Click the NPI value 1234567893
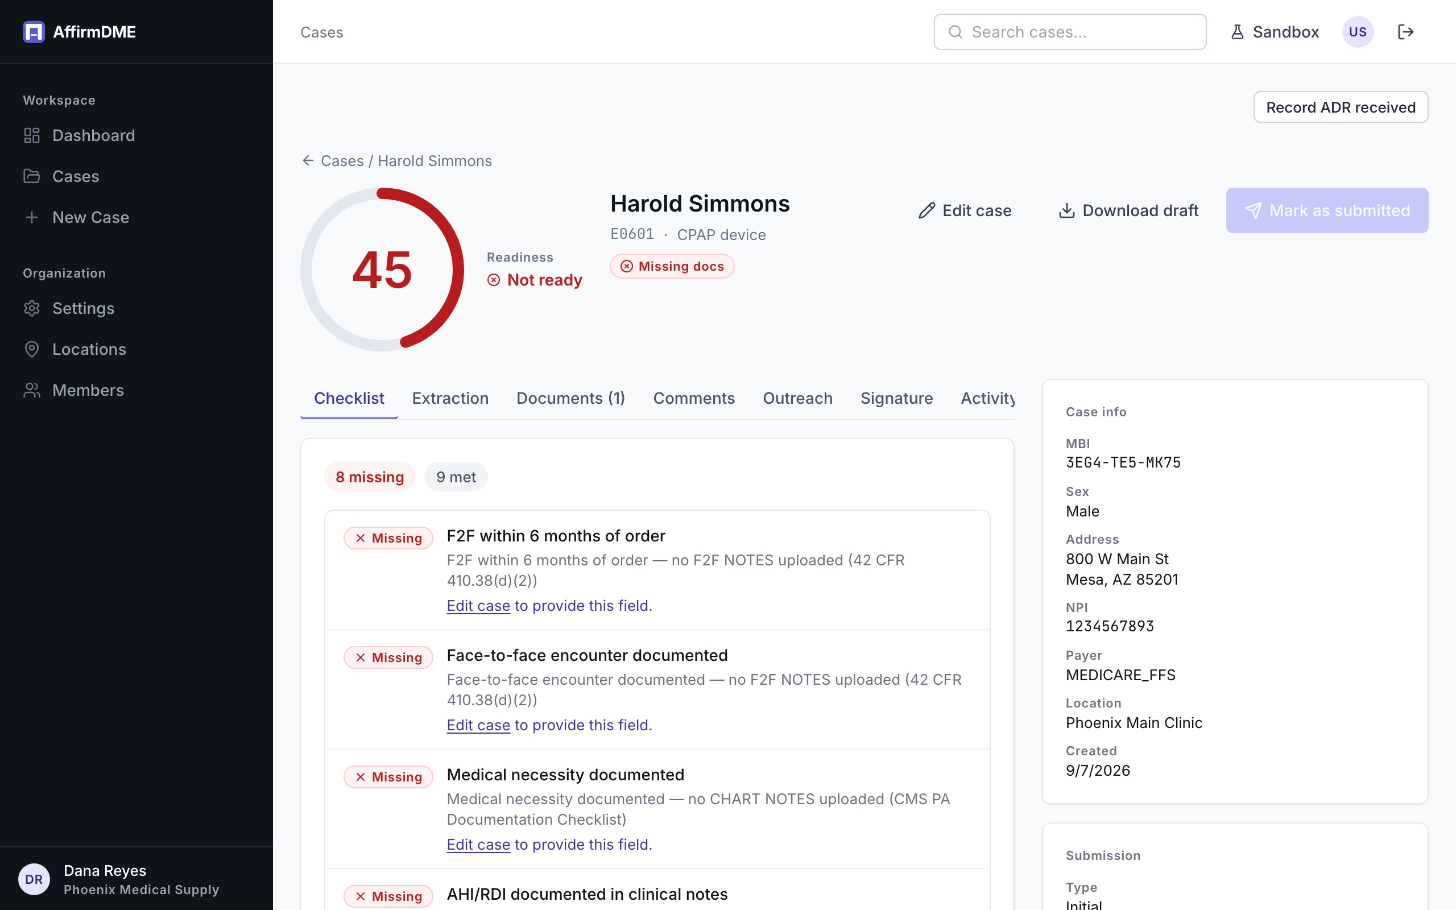 point(1110,627)
